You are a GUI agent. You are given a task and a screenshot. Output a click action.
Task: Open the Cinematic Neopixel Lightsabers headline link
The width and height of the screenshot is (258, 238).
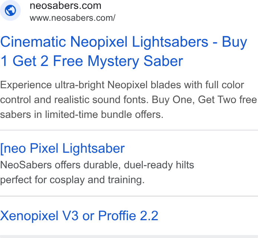pyautogui.click(x=123, y=52)
